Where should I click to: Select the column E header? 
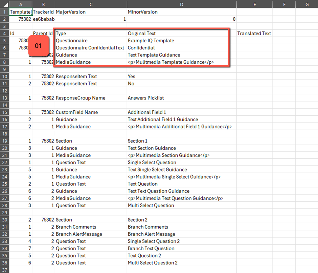[x=254, y=4]
